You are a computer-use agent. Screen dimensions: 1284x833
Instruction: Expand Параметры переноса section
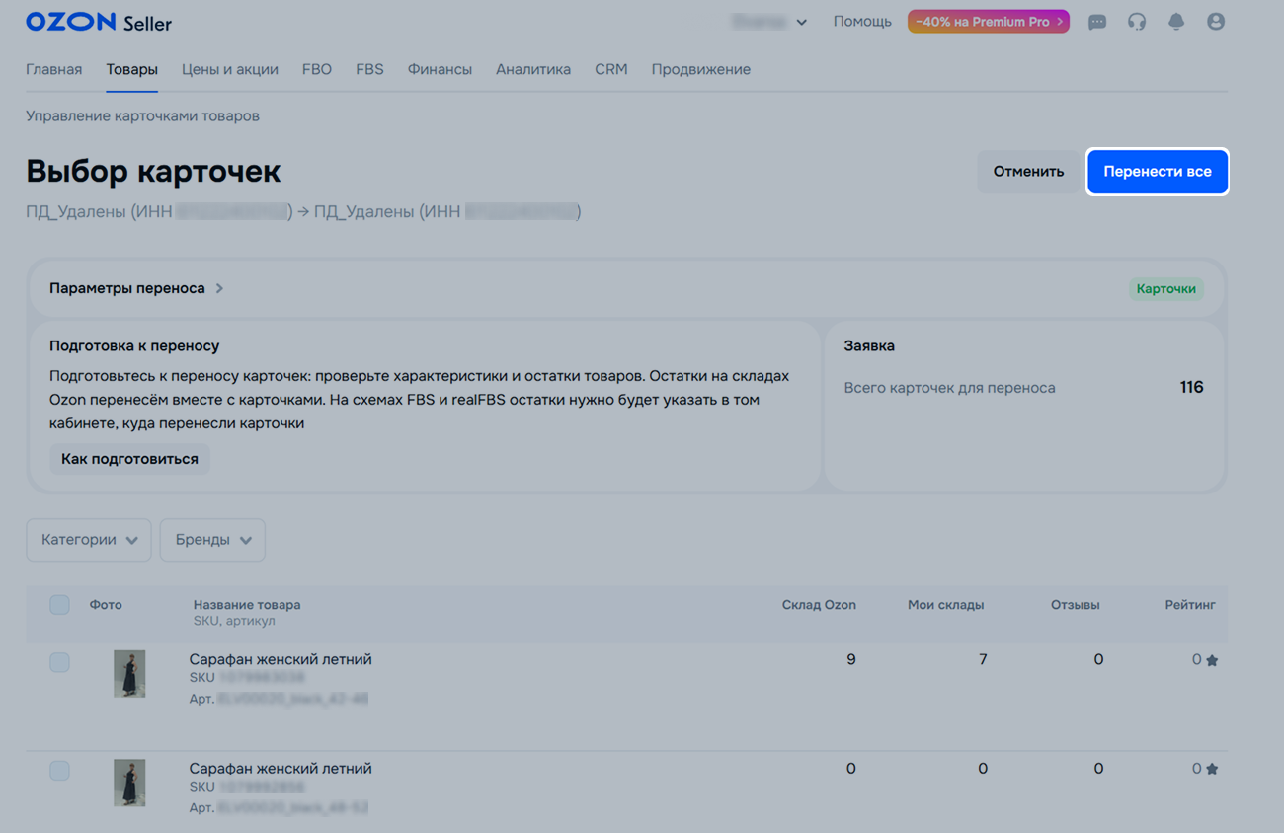click(x=136, y=288)
